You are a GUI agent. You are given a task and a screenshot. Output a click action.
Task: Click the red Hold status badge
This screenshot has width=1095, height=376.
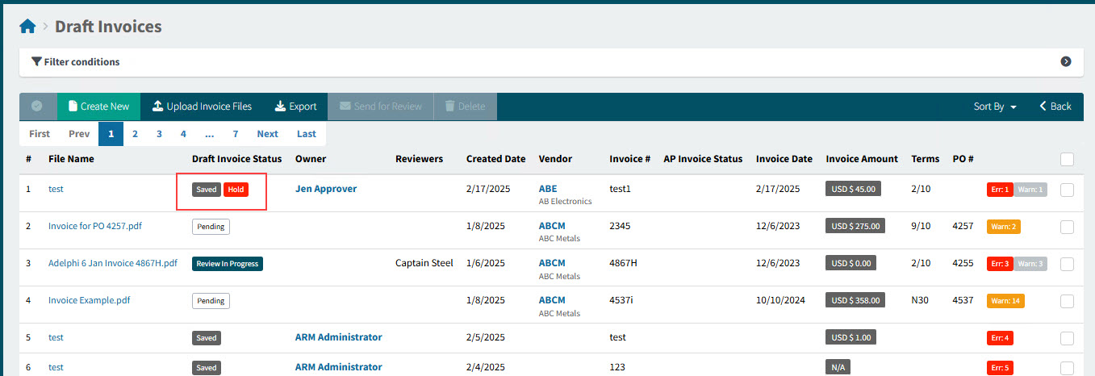[236, 190]
